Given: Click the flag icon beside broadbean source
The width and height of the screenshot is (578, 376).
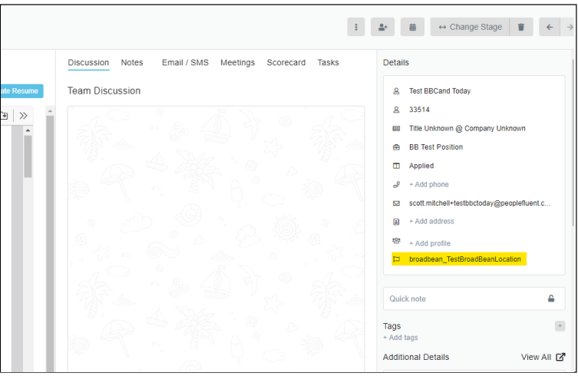Looking at the screenshot, I should pos(396,259).
